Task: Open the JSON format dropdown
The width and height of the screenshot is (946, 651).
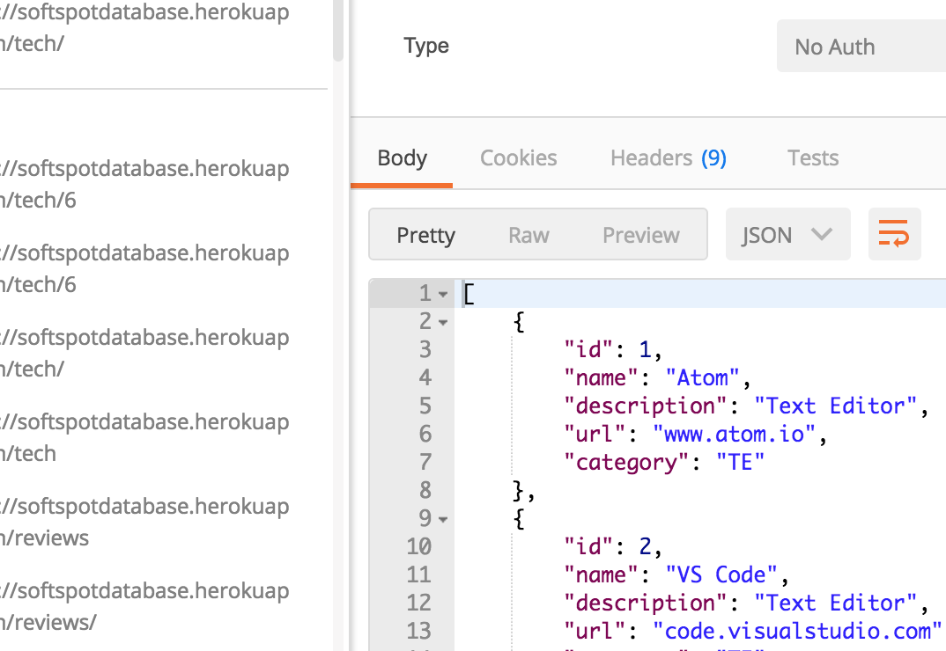Action: click(788, 234)
